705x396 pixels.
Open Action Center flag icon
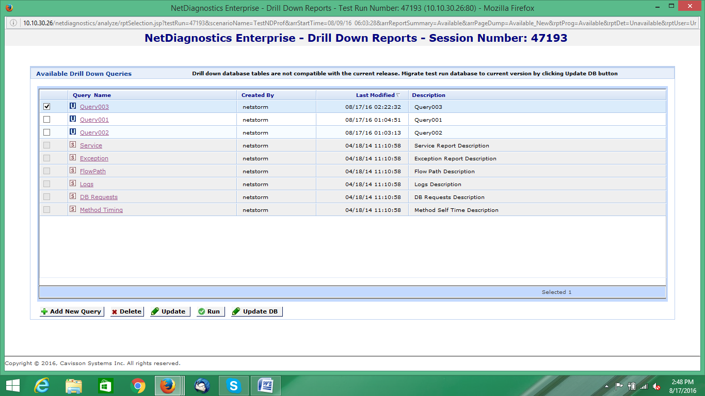tap(618, 386)
